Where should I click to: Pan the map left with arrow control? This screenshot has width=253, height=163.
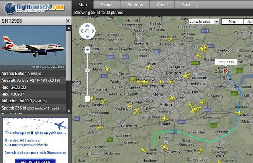tap(82, 31)
